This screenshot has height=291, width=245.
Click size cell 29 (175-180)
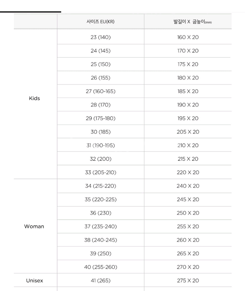(101, 119)
